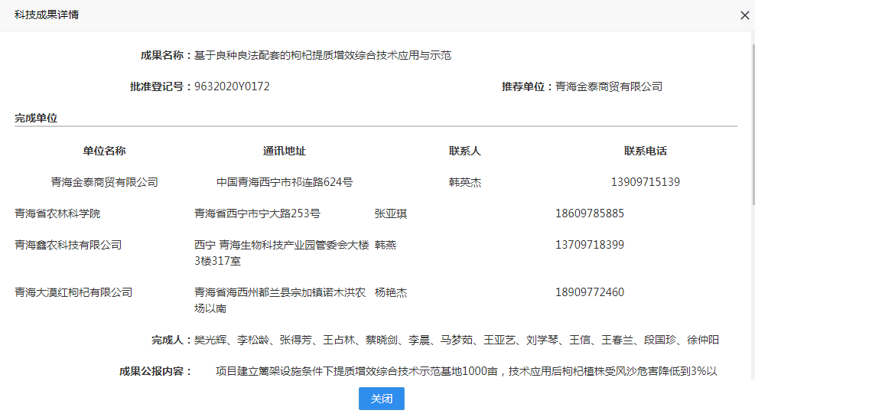Click the phone number 13909715139
This screenshot has height=417, width=885.
645,182
